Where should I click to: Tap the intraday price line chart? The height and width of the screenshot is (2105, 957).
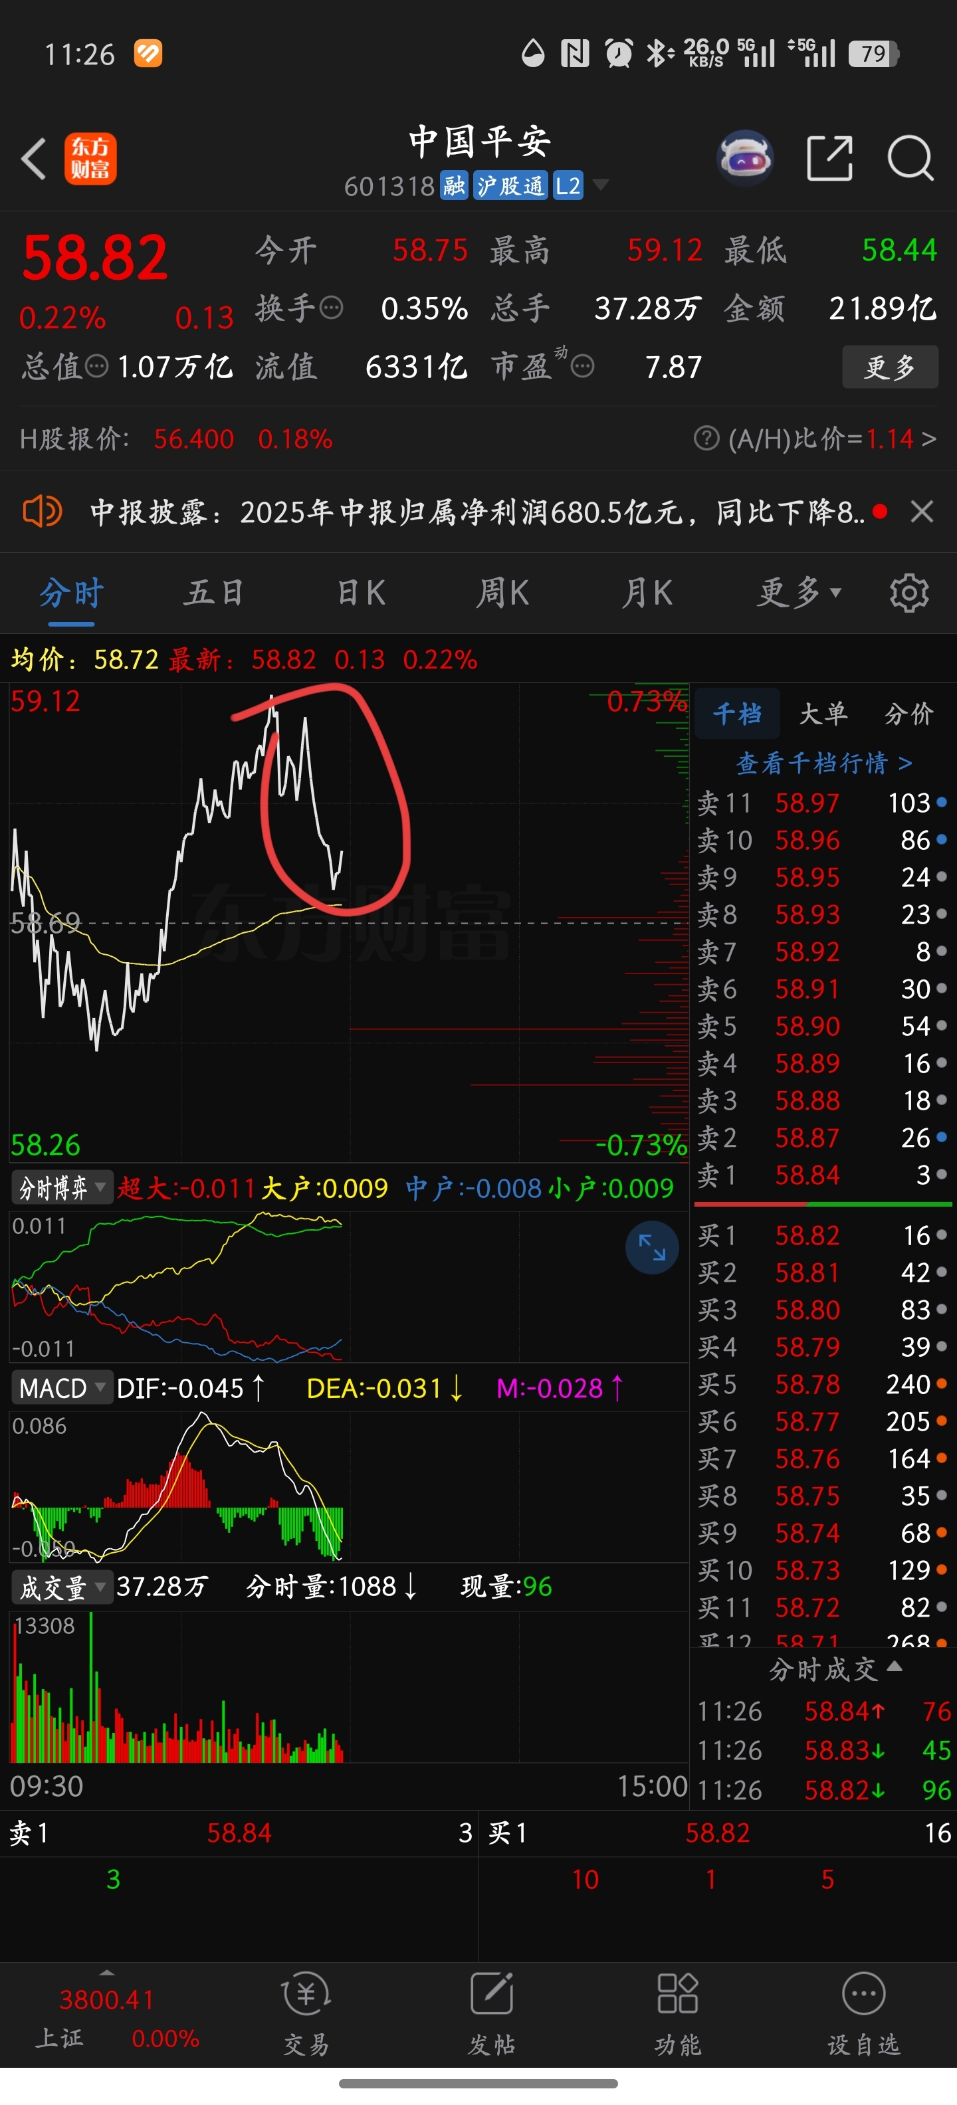click(349, 922)
